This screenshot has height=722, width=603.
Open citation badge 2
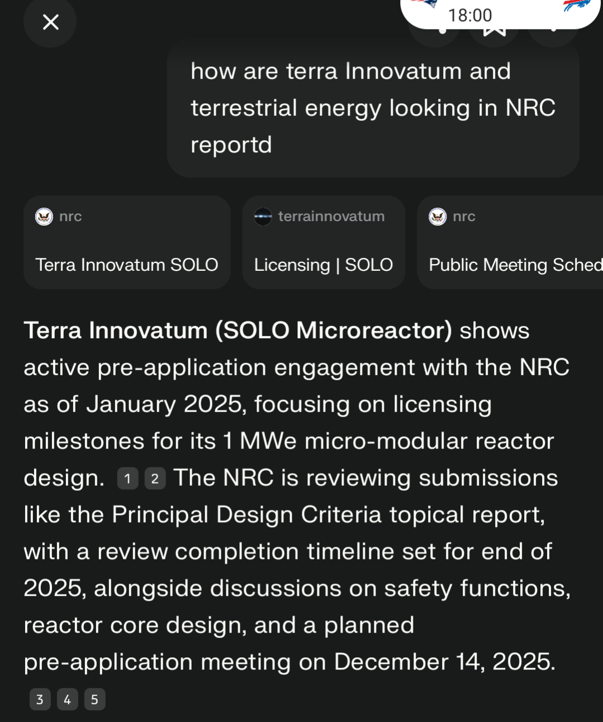click(x=155, y=479)
